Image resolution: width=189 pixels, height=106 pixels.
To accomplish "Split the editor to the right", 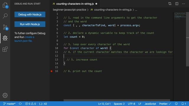I will point(177,4).
